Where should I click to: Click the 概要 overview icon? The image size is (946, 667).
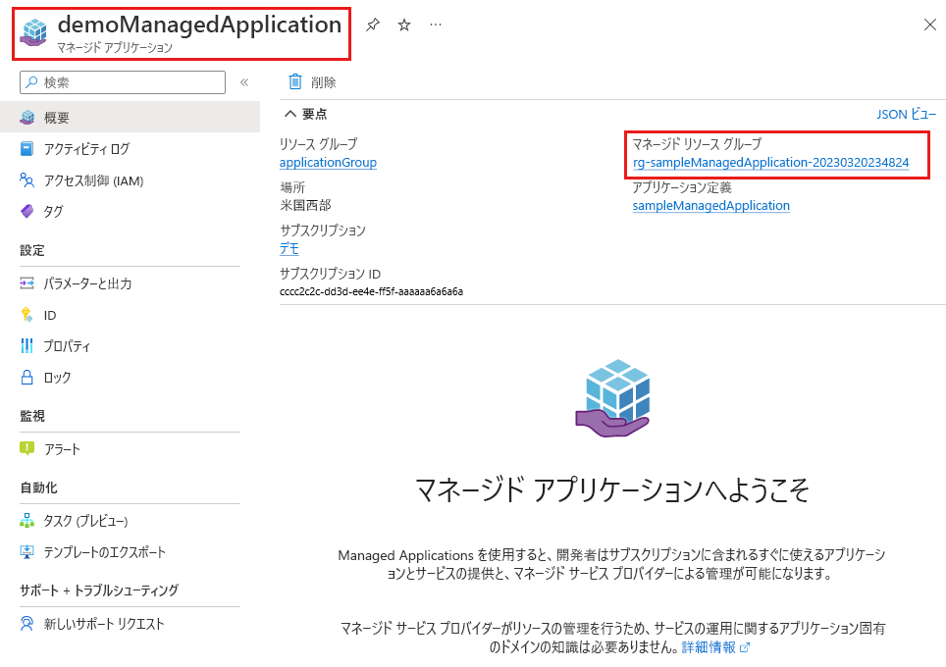pyautogui.click(x=27, y=117)
